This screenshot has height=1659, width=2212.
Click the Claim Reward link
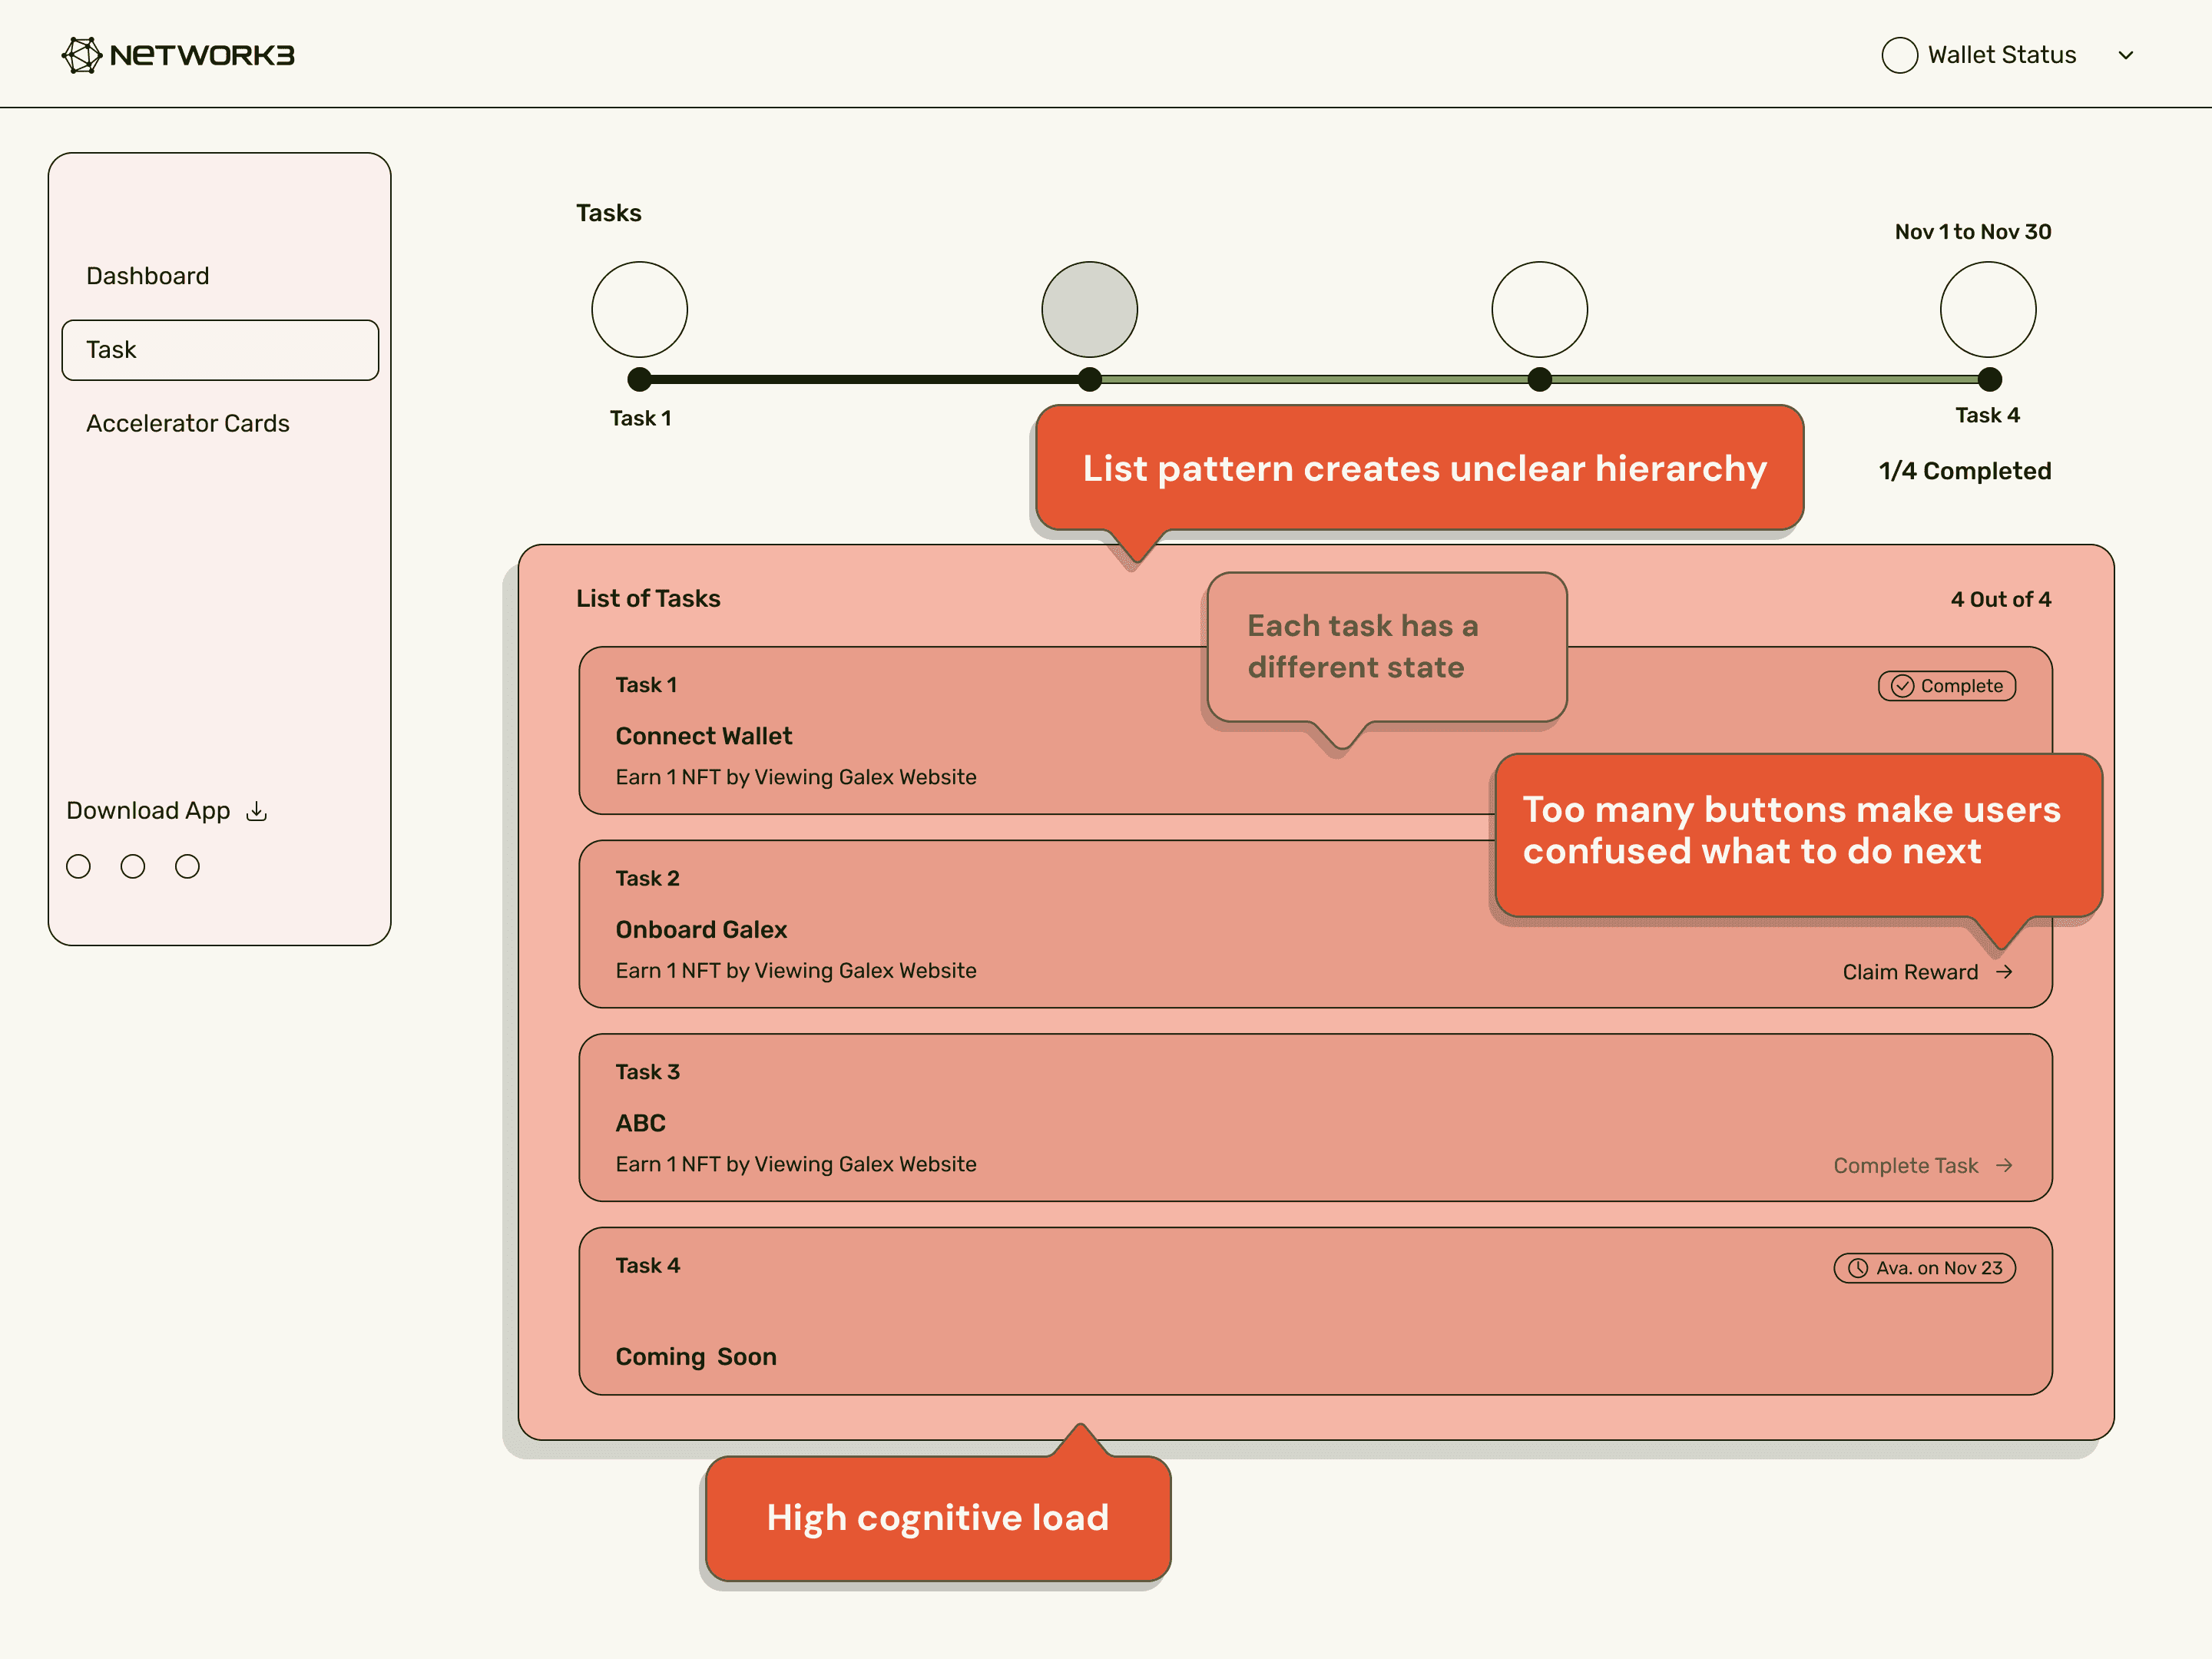pos(1910,972)
